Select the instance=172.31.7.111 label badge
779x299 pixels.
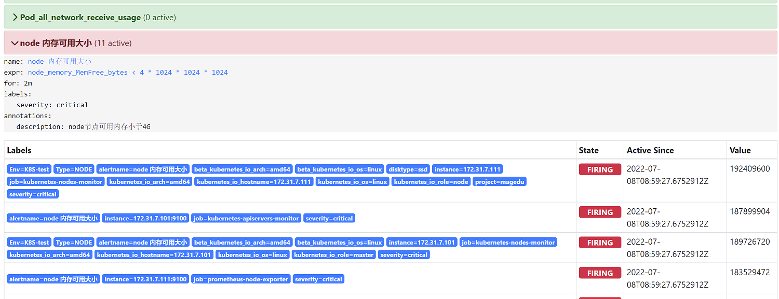click(x=467, y=169)
